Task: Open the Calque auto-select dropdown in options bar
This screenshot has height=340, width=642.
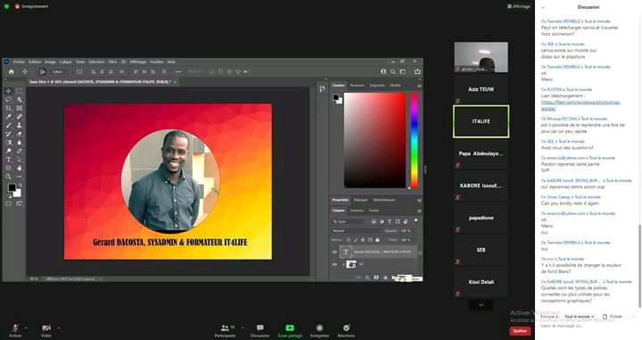Action: (x=60, y=71)
